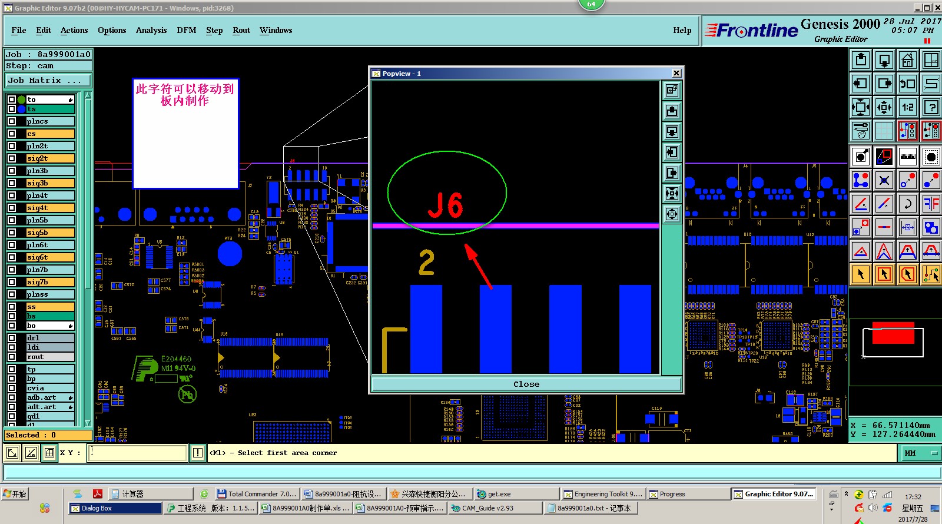Click the rotate arrow tool icon
The image size is (942, 524).
click(x=907, y=204)
